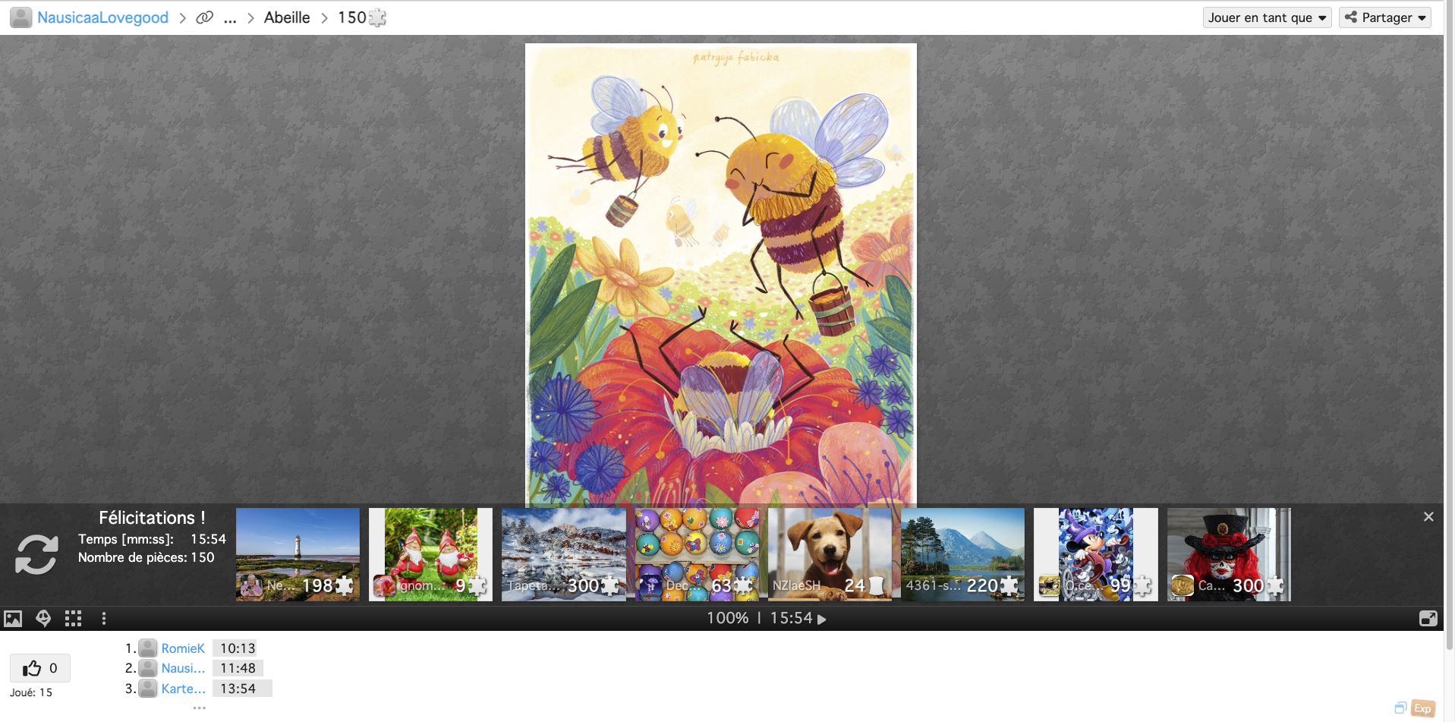
Task: Click the page vertical scrollbar
Action: (1449, 326)
